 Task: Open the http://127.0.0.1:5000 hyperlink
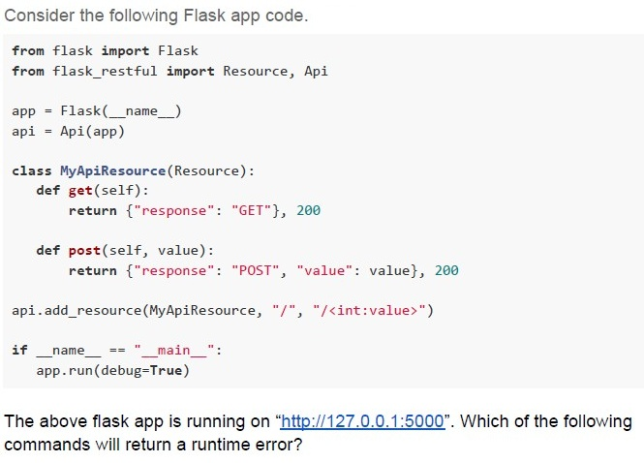362,421
